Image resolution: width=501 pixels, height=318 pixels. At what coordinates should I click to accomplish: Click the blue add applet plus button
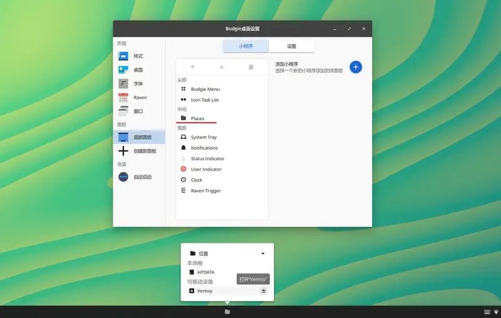pyautogui.click(x=356, y=67)
